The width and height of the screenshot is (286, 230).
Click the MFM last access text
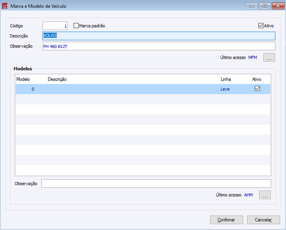click(x=253, y=58)
